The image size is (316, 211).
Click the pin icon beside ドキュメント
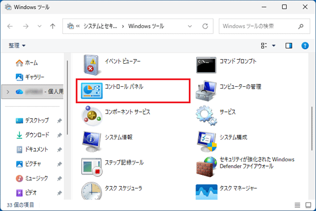pyautogui.click(x=59, y=150)
